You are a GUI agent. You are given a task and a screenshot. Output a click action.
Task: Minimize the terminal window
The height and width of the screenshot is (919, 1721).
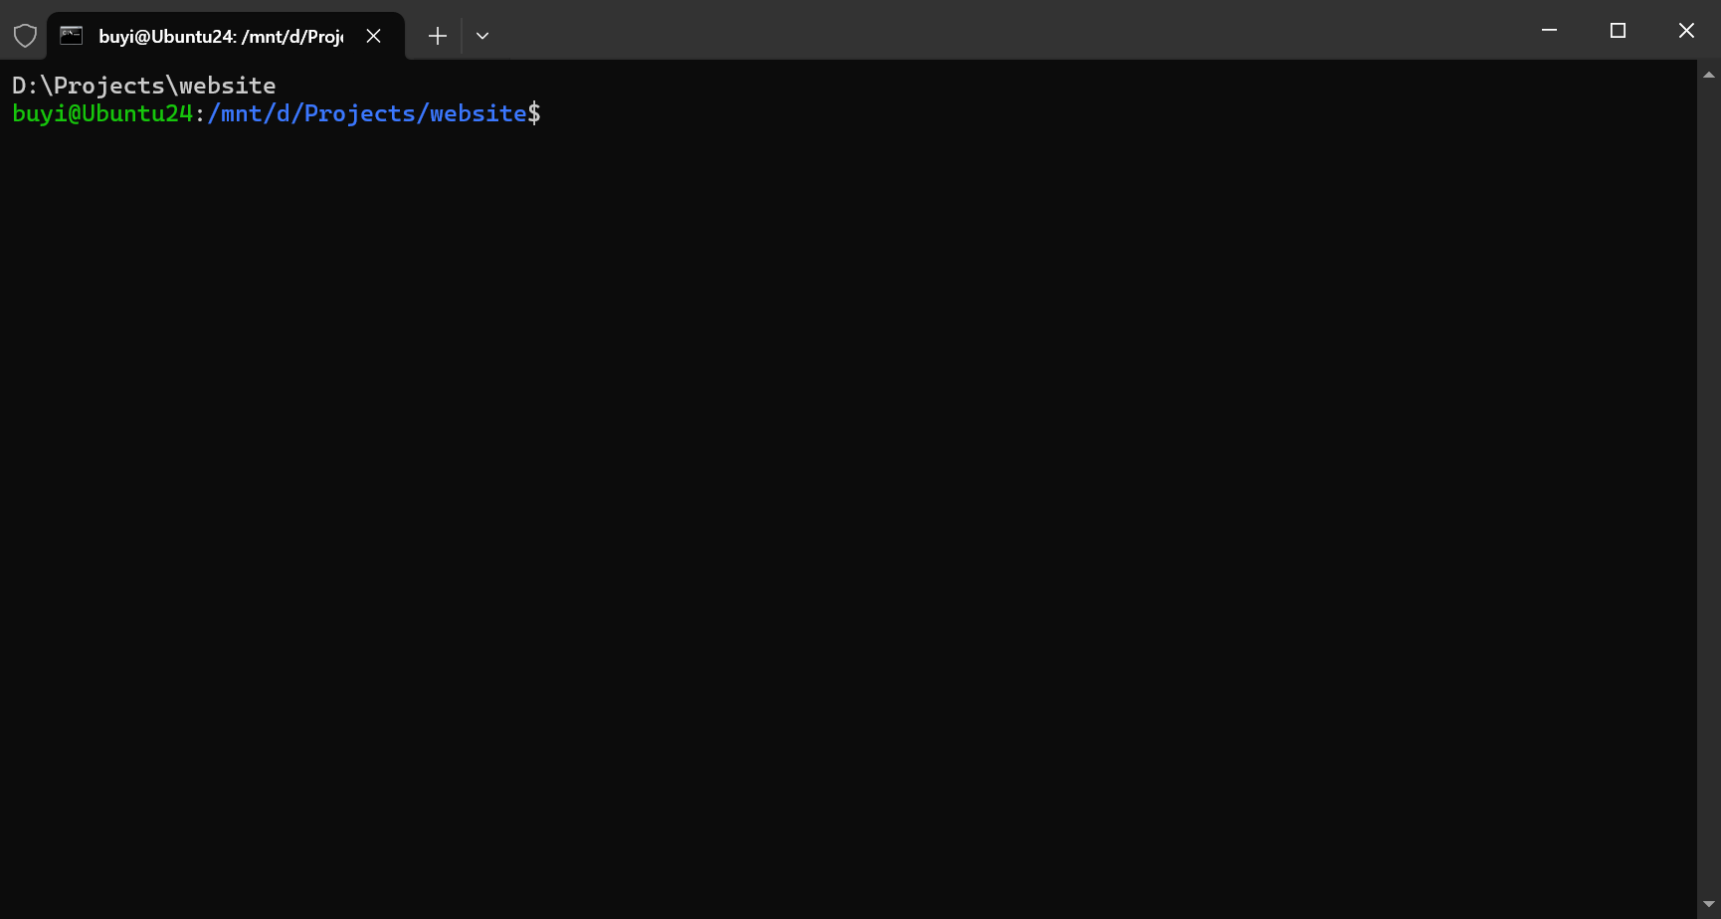coord(1549,30)
